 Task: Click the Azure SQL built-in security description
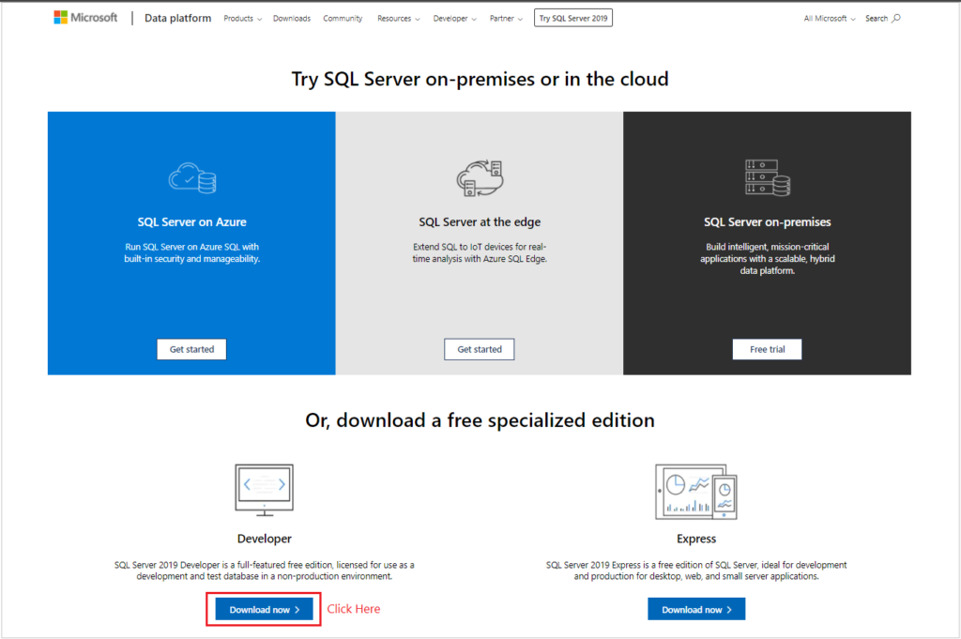[x=191, y=252]
